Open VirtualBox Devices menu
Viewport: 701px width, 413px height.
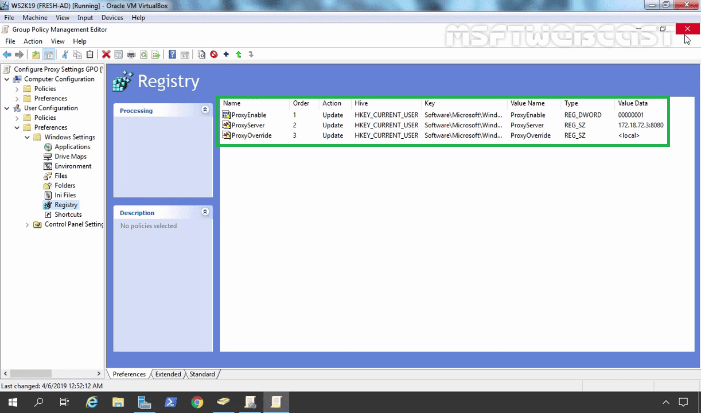coord(112,18)
